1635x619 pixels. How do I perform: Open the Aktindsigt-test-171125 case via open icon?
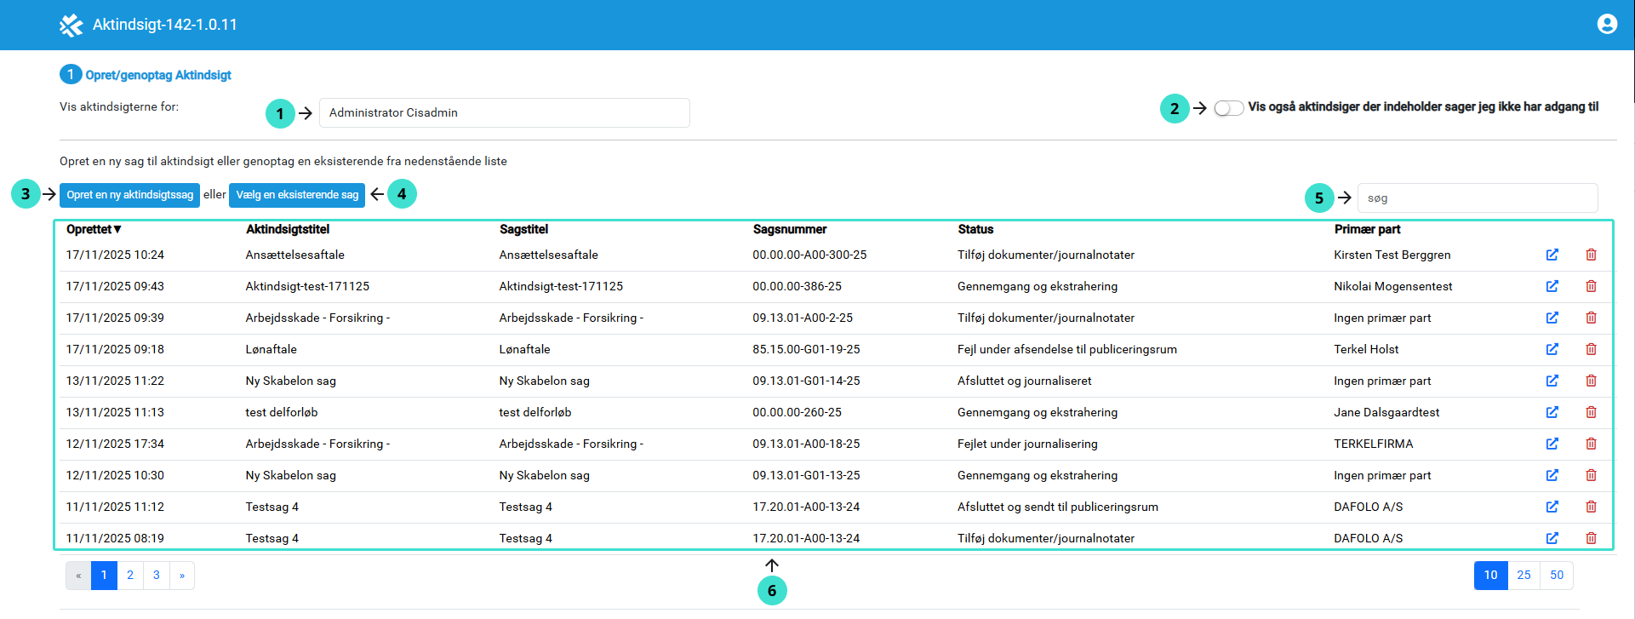pyautogui.click(x=1552, y=286)
